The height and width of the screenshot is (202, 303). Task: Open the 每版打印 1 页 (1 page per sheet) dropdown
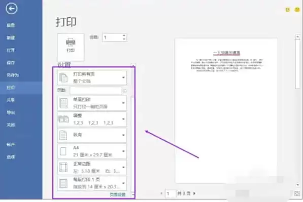(92, 183)
